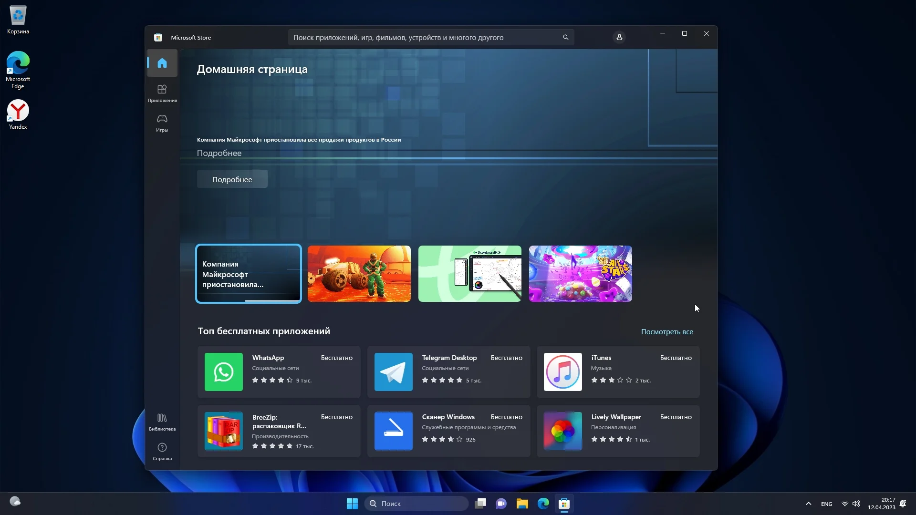
Task: Select Lively Wallpaper app entry
Action: click(x=618, y=431)
